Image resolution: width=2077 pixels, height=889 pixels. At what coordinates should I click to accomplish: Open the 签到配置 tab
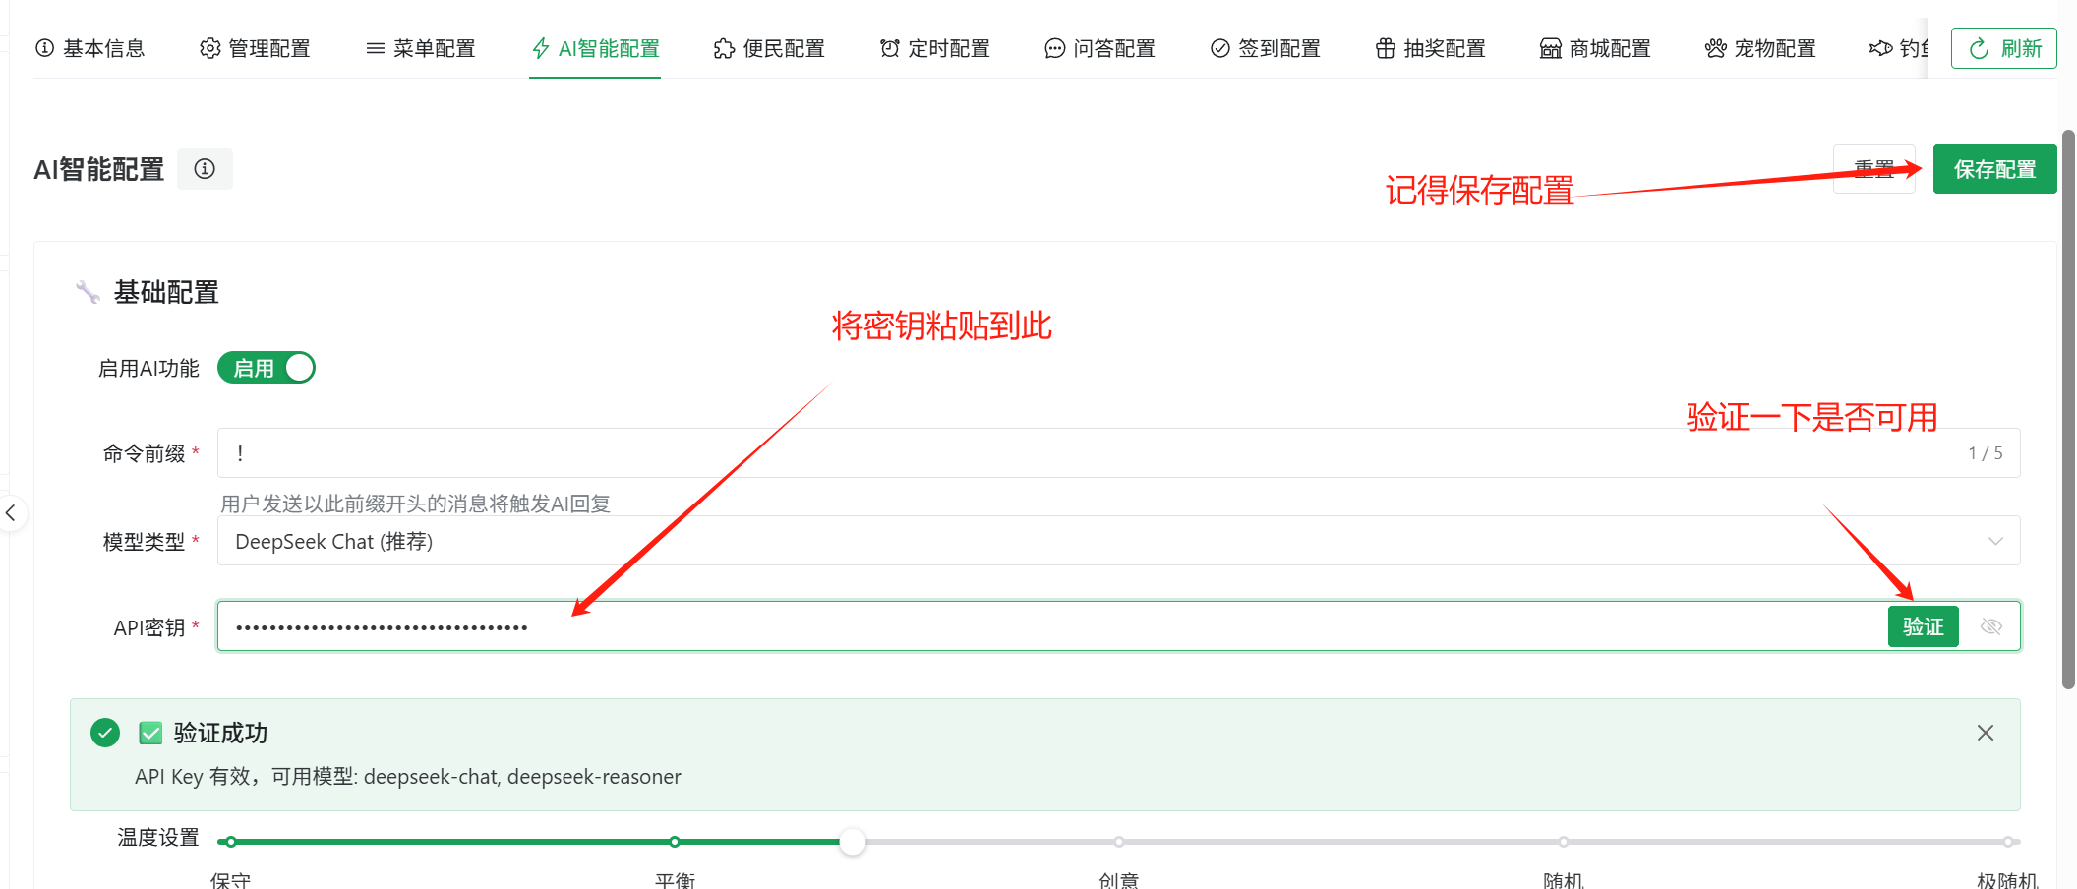(x=1265, y=48)
